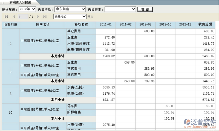
Task: Click 中东首座1号楼1单元102室 in month 8
Action: 40,91
